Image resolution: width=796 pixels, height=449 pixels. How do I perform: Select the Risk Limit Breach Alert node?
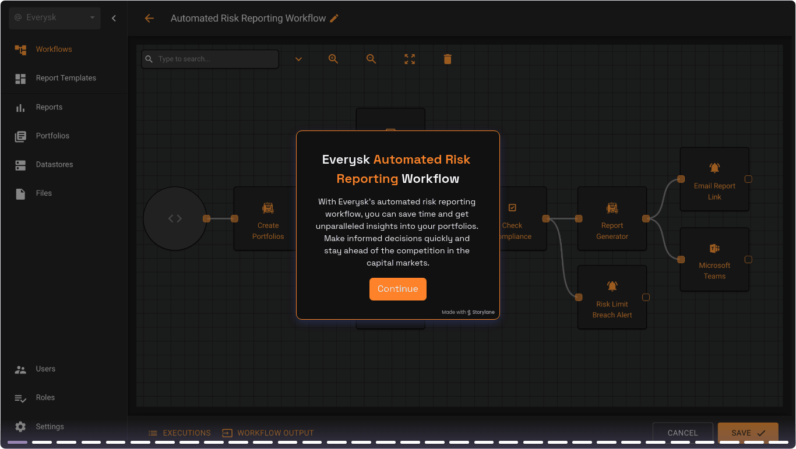click(612, 297)
